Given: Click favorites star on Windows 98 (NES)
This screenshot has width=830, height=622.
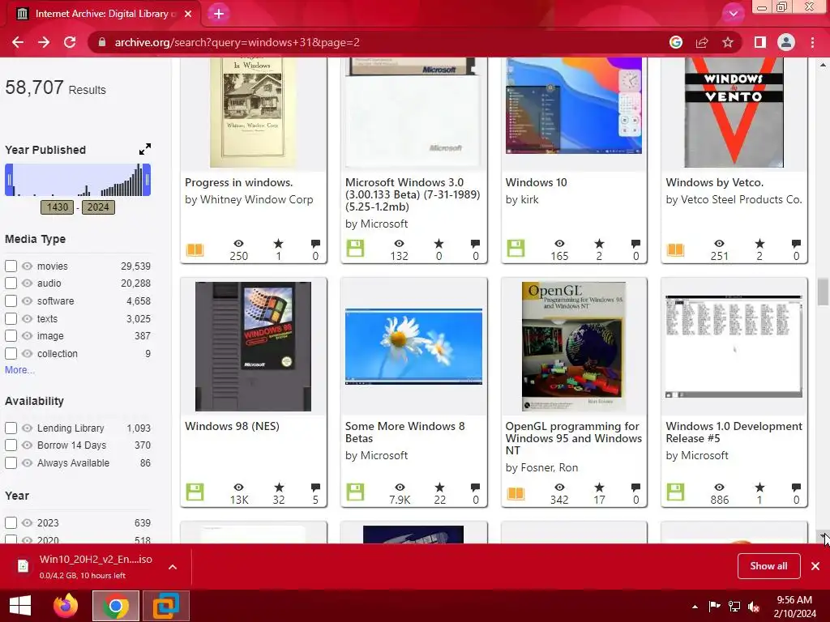Looking at the screenshot, I should coord(279,487).
